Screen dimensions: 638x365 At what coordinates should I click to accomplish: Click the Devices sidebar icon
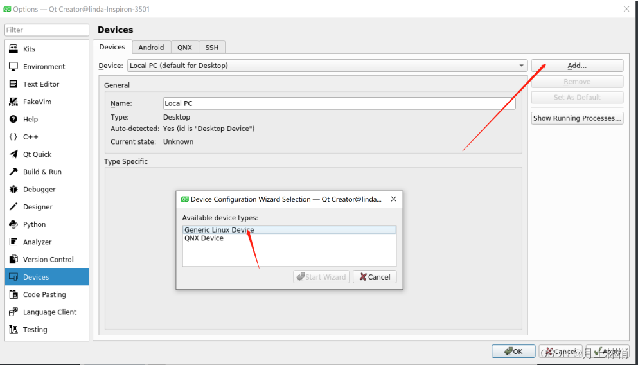point(13,277)
